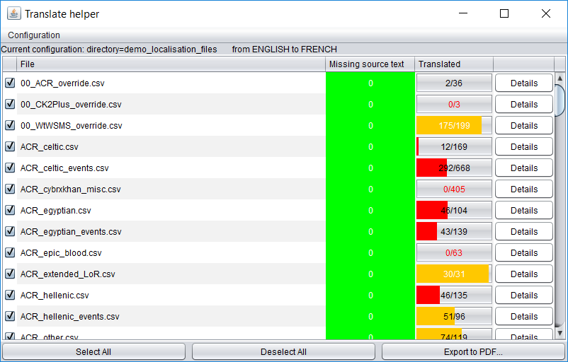568x362 pixels.
Task: Open Details for 00_ACR_override.csv
Action: pyautogui.click(x=524, y=83)
